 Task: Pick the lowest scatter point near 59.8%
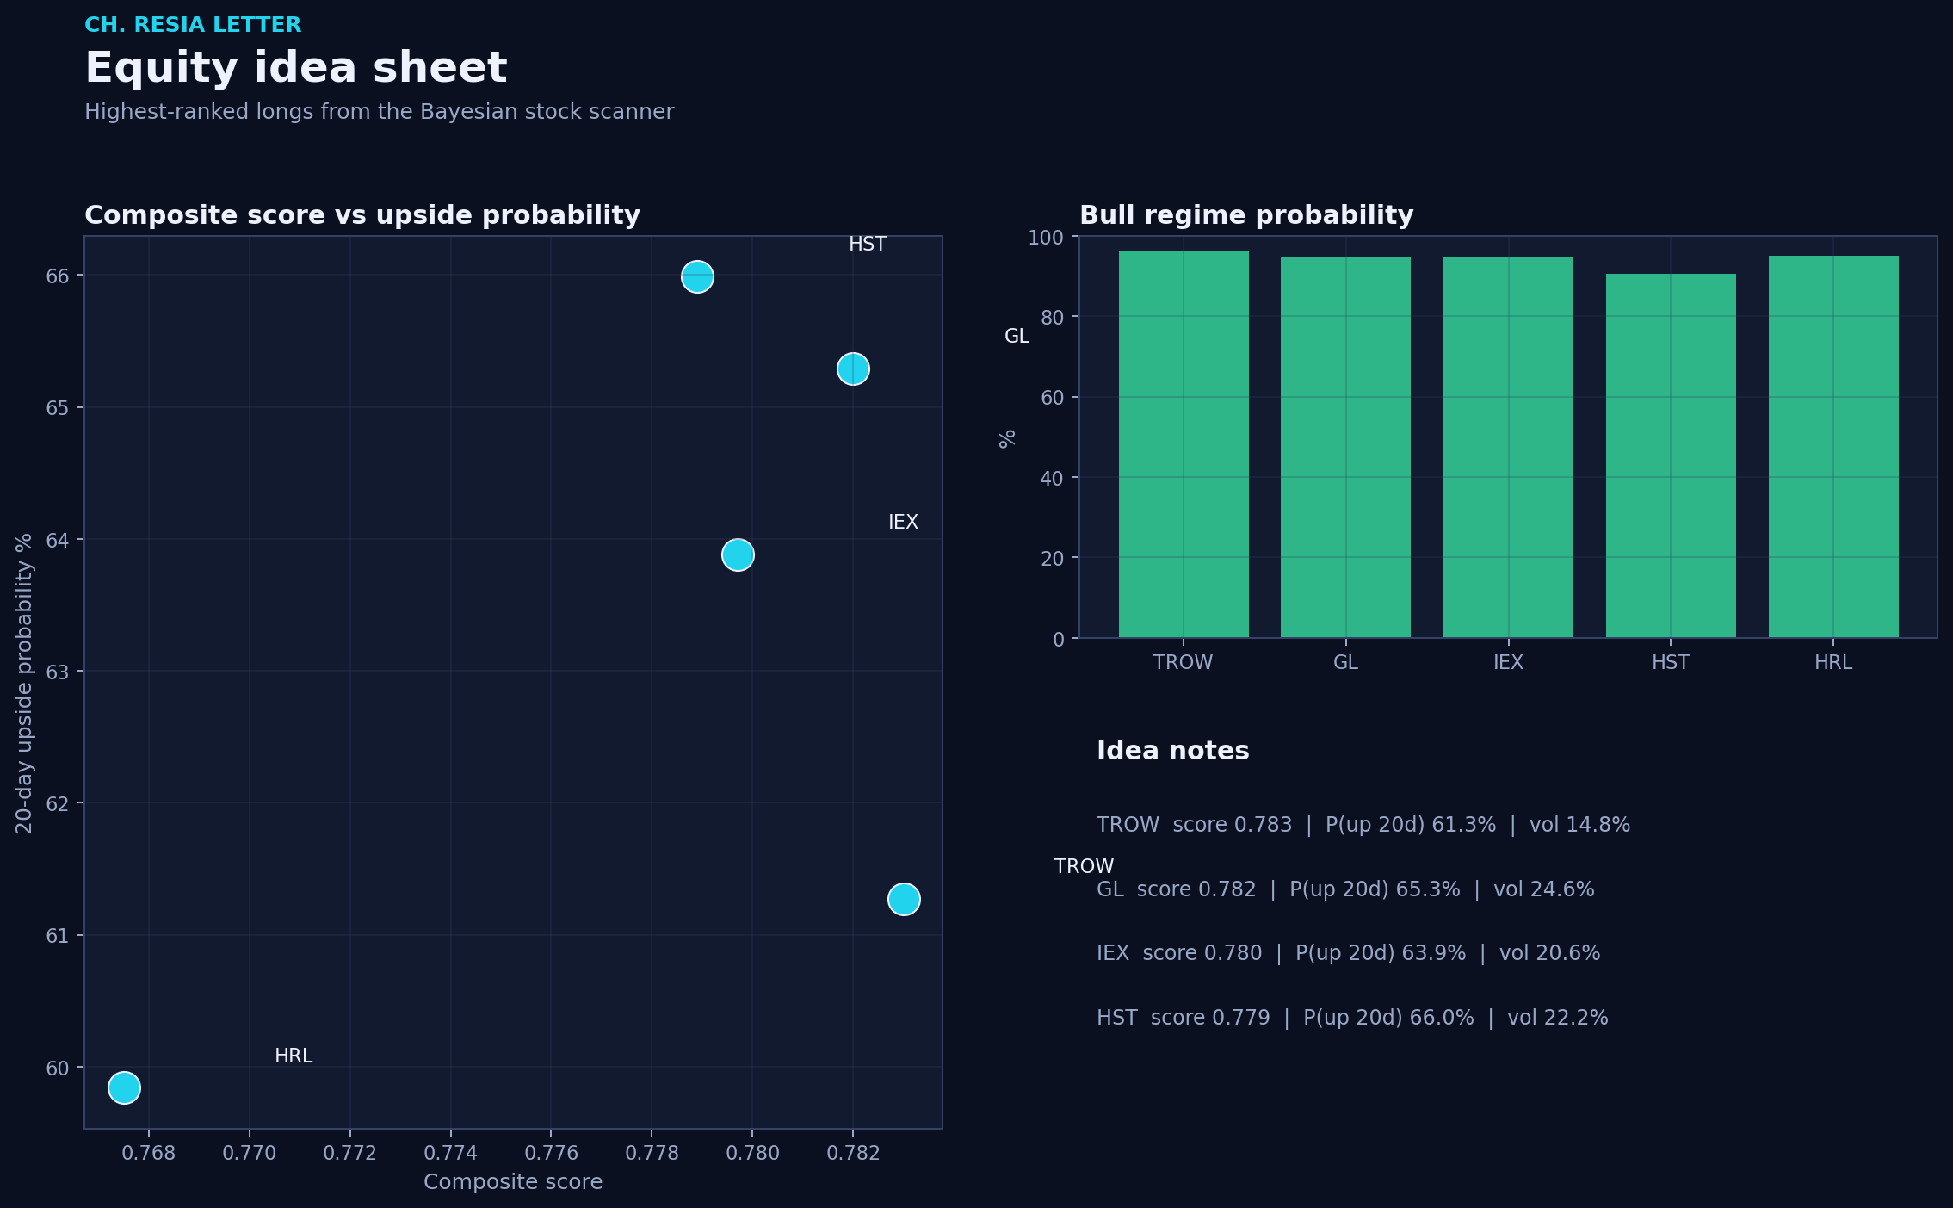pos(124,1088)
